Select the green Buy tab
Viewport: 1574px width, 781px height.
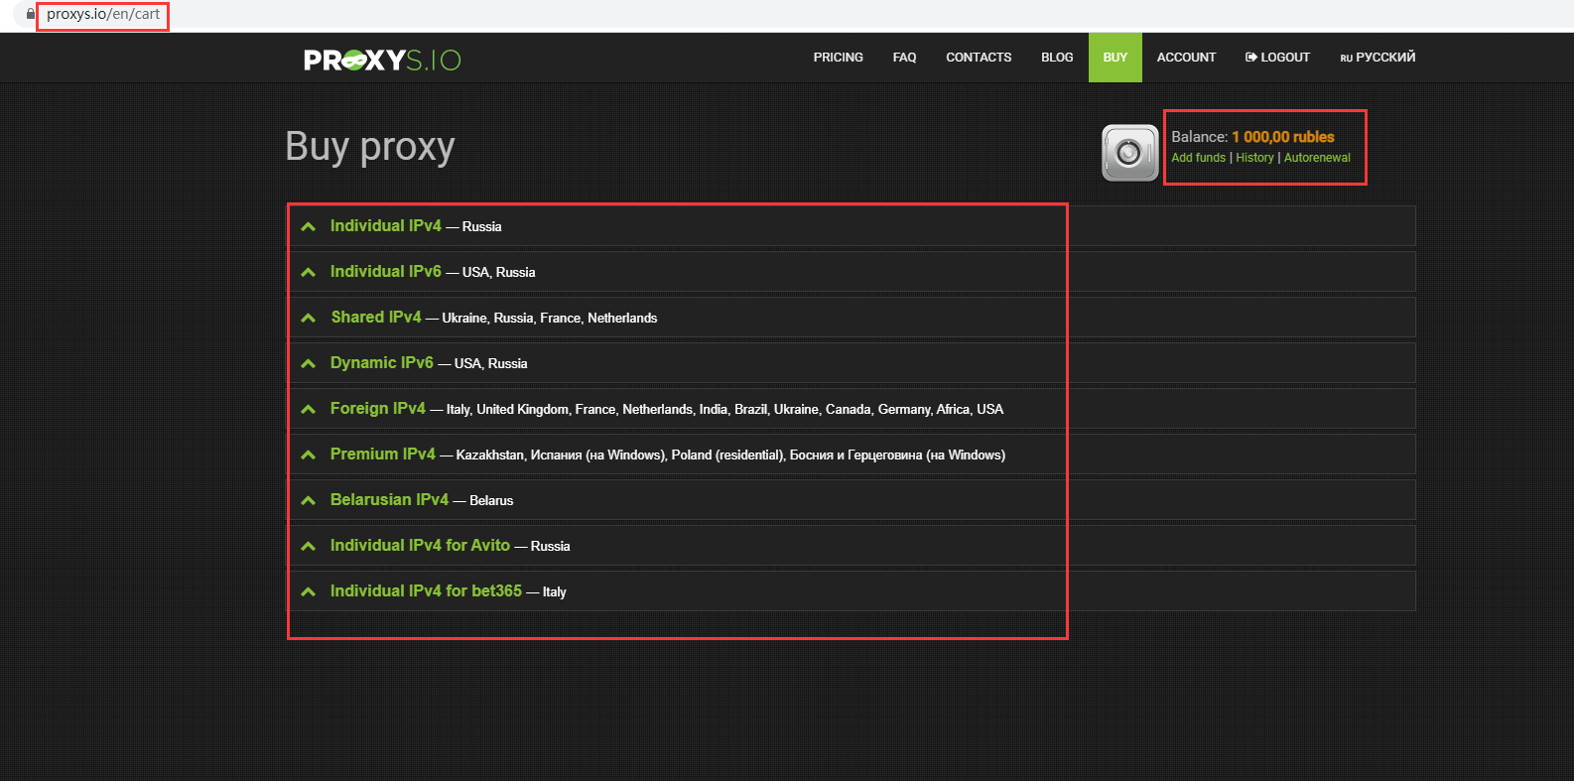[x=1115, y=58]
